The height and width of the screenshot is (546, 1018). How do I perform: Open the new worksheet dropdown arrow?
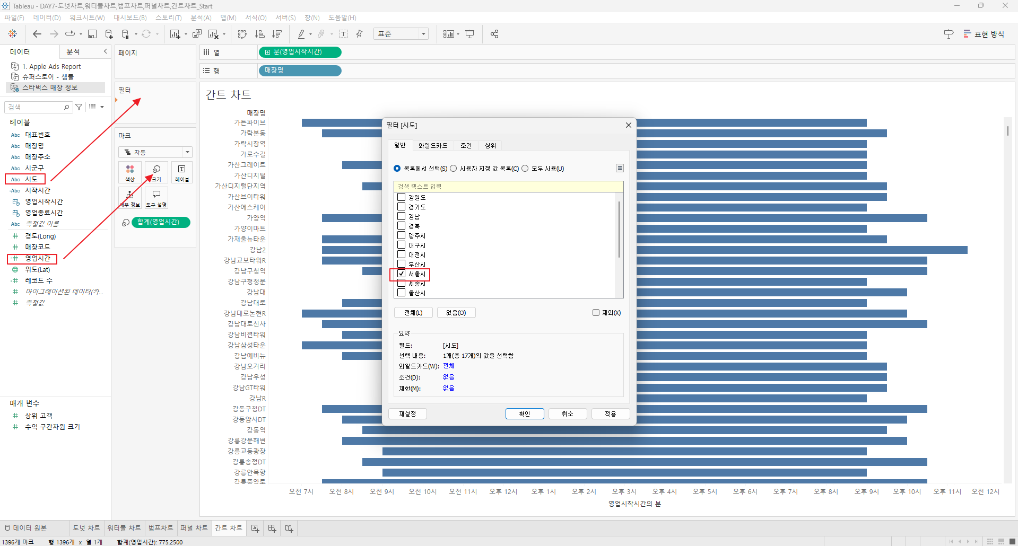(x=186, y=34)
